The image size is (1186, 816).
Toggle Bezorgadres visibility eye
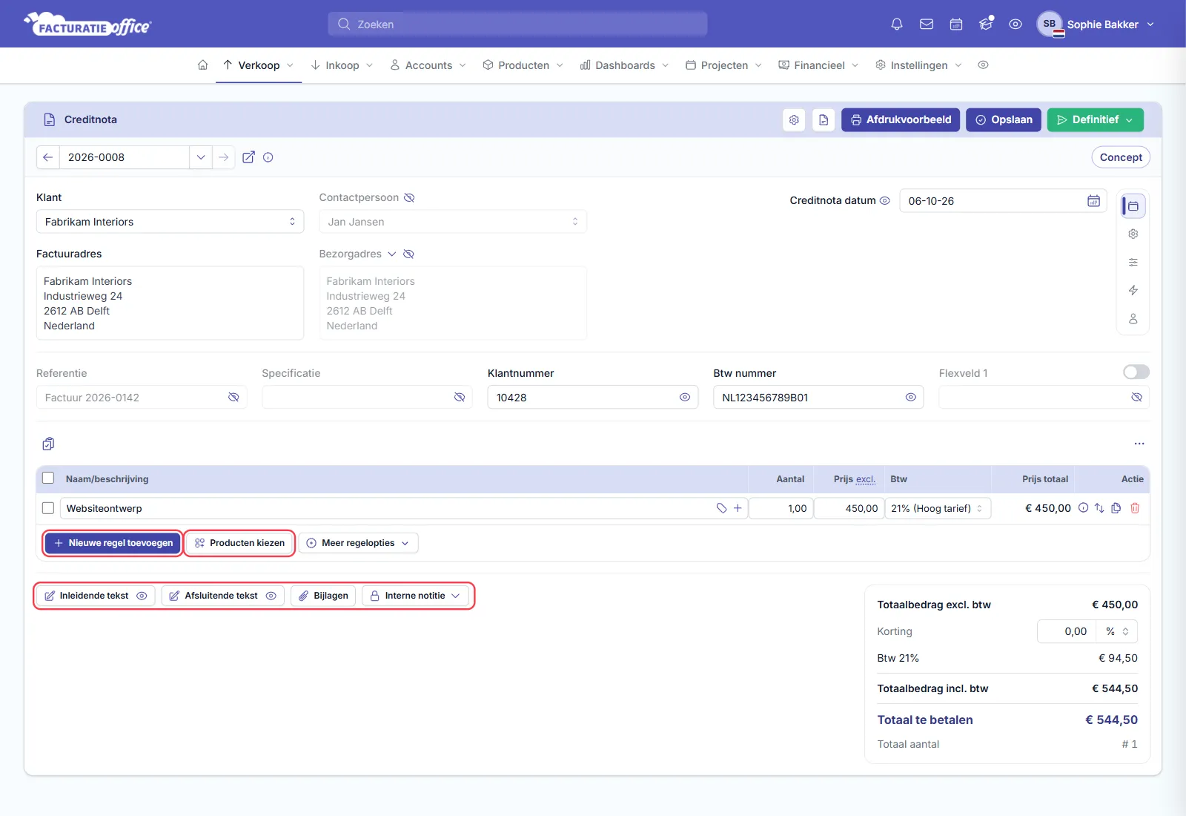point(408,254)
